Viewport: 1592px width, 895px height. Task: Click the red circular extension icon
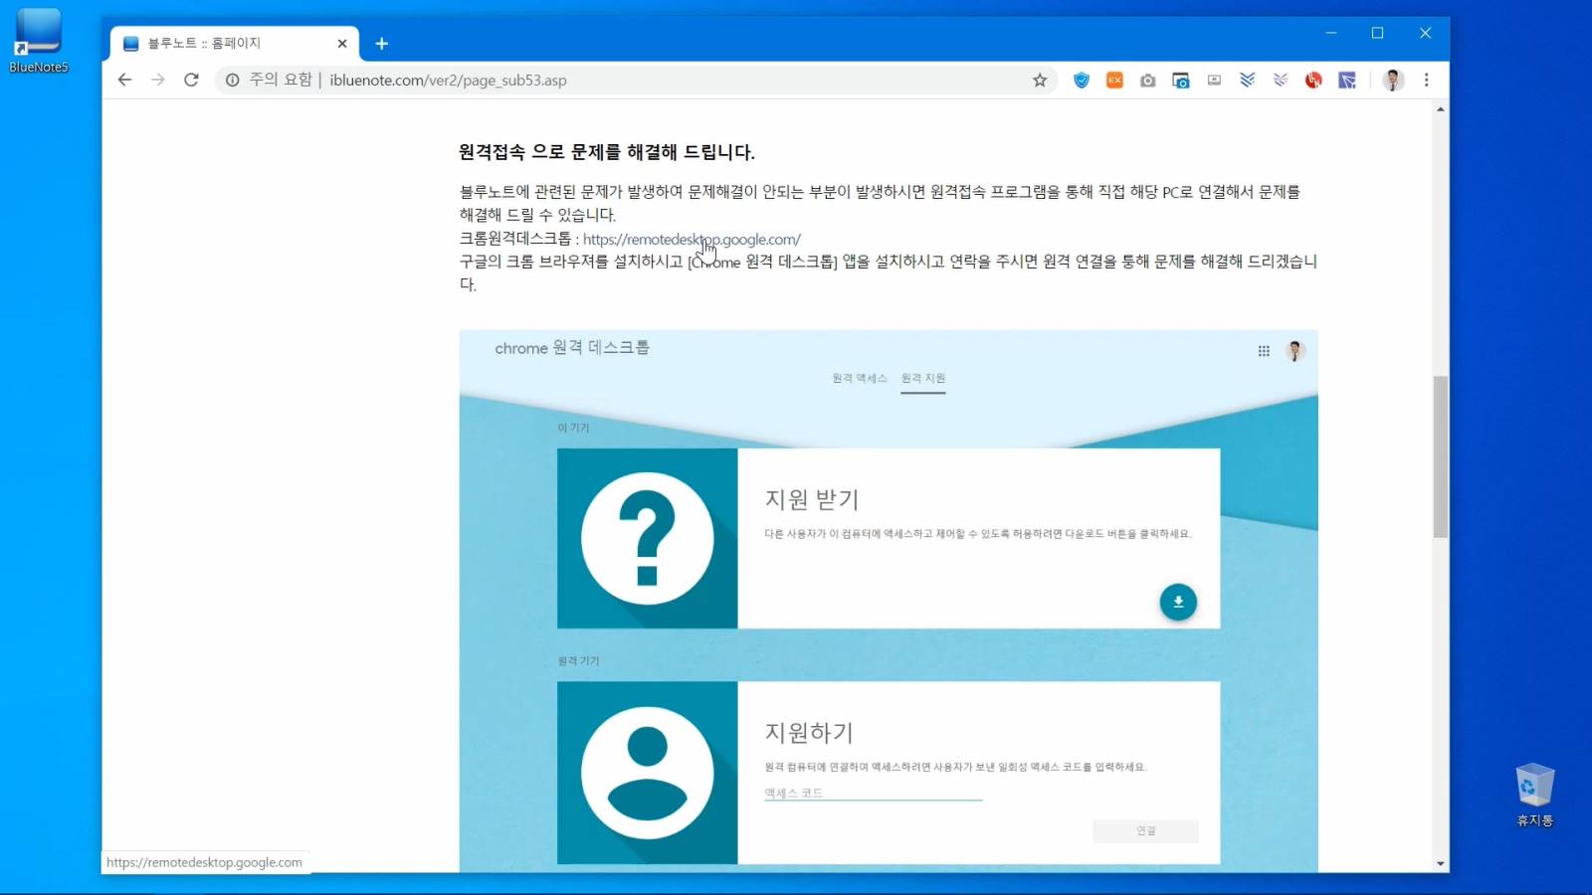coord(1313,81)
